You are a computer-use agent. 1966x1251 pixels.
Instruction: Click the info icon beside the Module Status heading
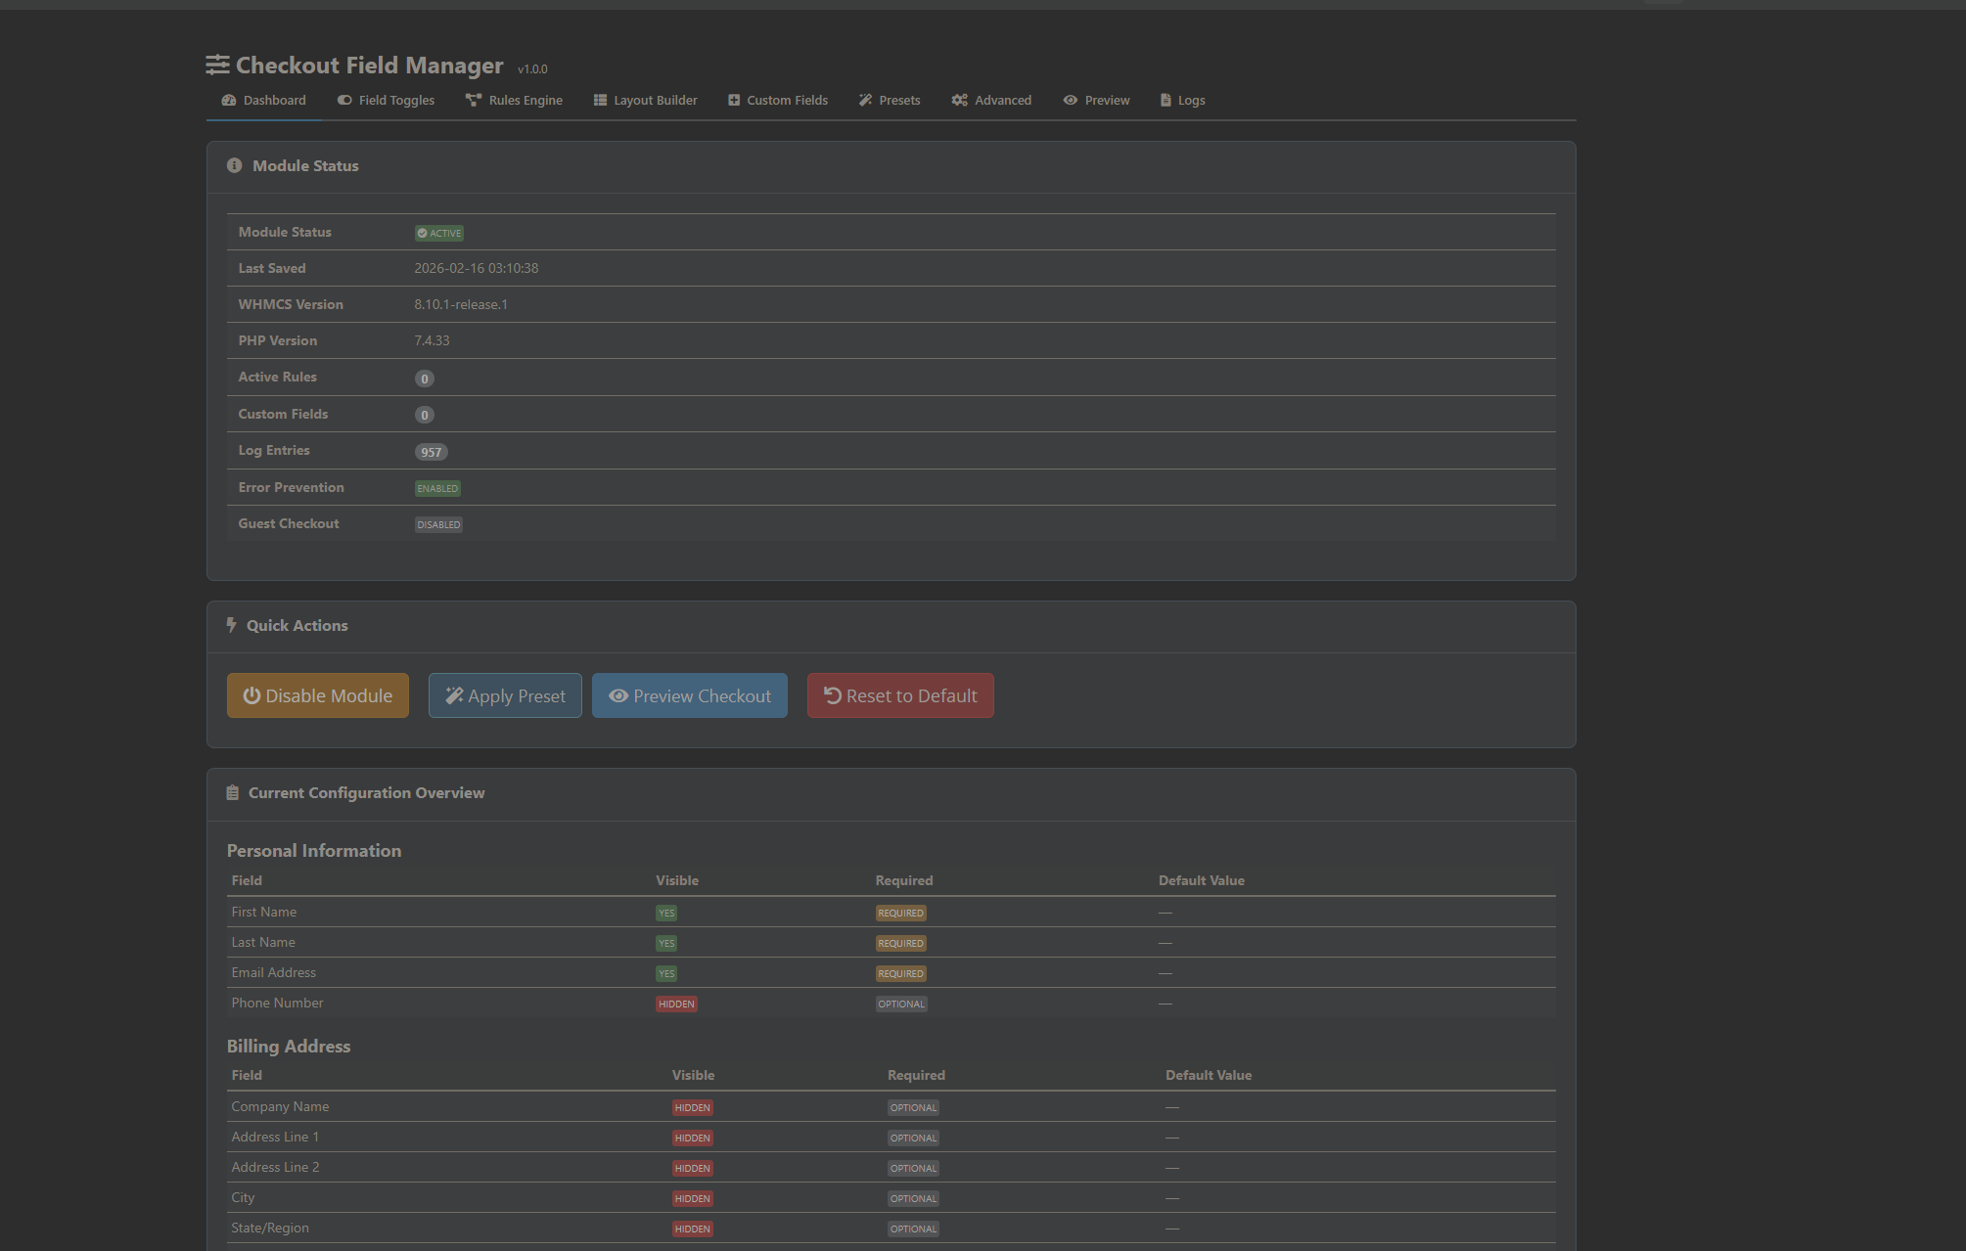pos(234,166)
